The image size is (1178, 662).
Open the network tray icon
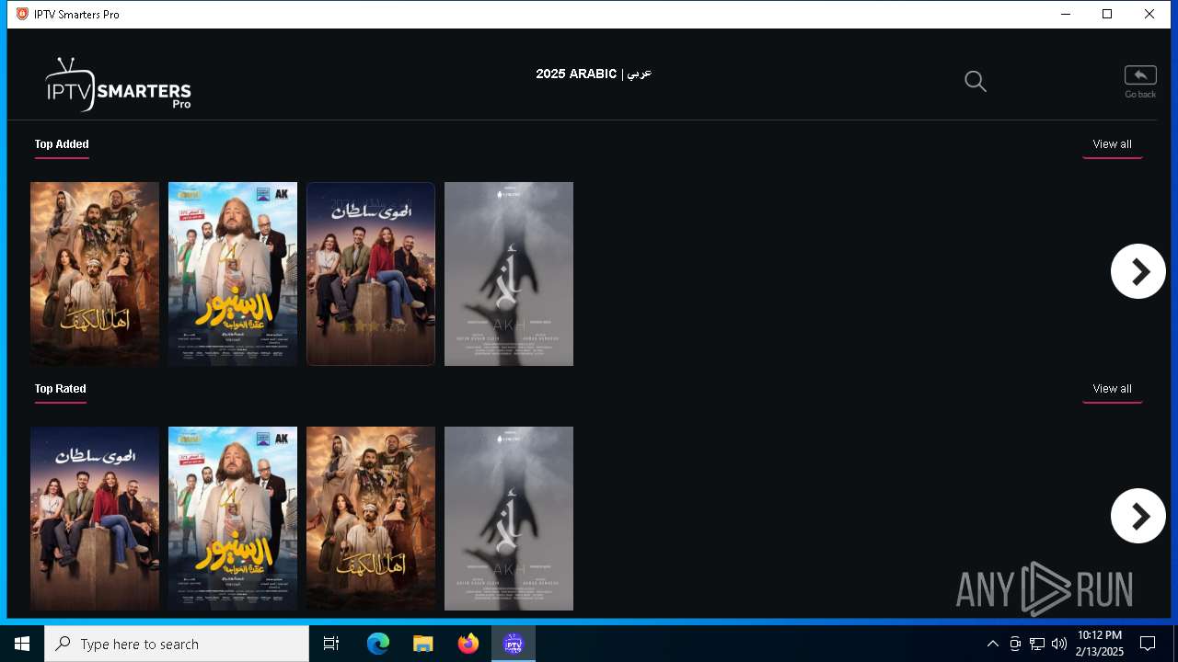1037,644
